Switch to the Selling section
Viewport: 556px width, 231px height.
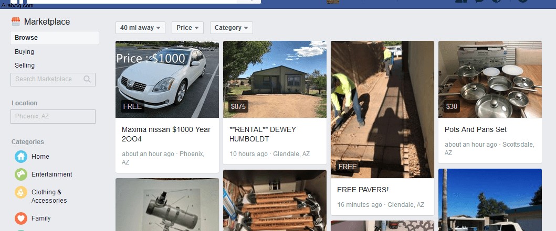(x=25, y=65)
